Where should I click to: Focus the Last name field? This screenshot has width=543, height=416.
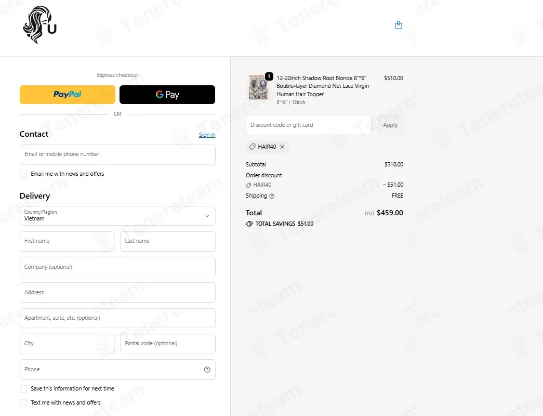pos(168,241)
